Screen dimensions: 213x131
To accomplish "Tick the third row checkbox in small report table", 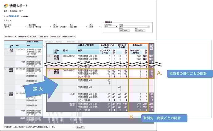I will tap(6, 93).
